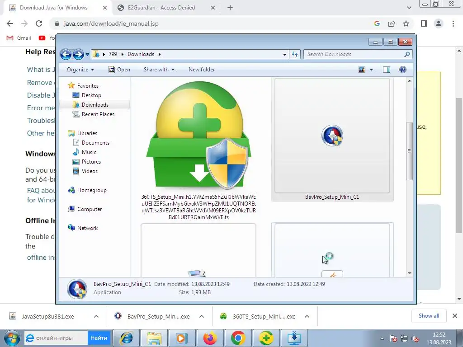The width and height of the screenshot is (463, 347).
Task: Click Downloads breadcrumb in address bar
Action: pyautogui.click(x=141, y=54)
